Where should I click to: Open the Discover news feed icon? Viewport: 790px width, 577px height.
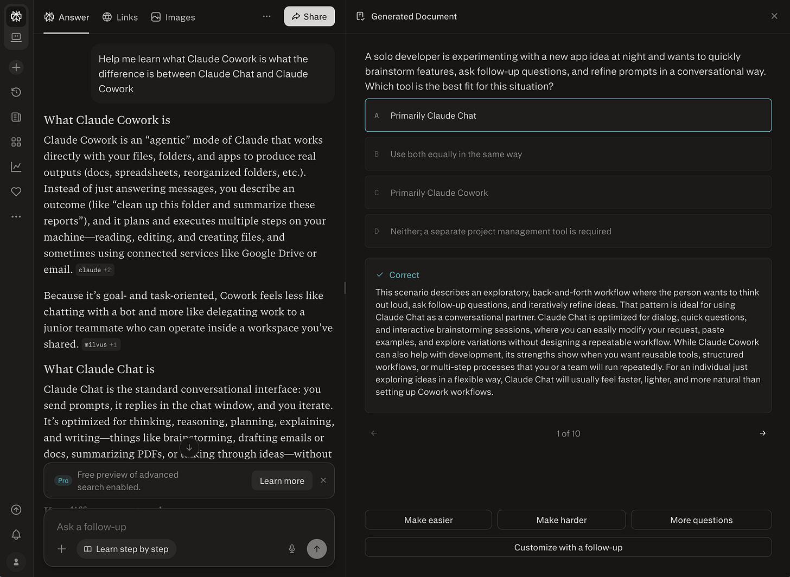(16, 117)
